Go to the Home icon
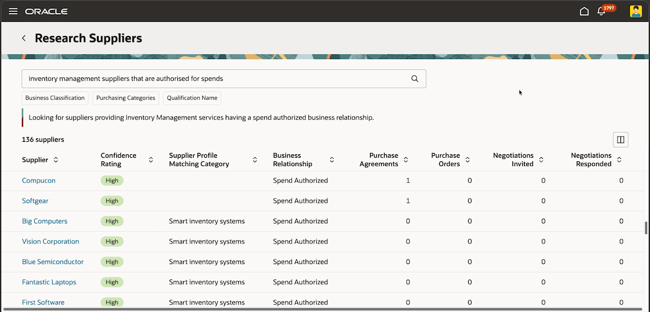 [584, 11]
